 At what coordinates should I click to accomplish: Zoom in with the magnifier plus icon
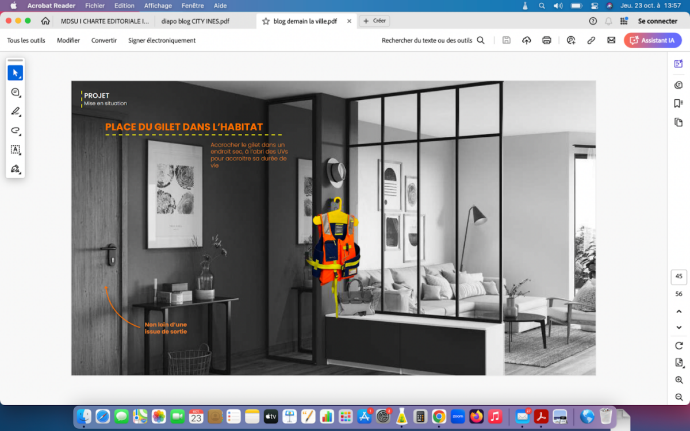(678, 380)
